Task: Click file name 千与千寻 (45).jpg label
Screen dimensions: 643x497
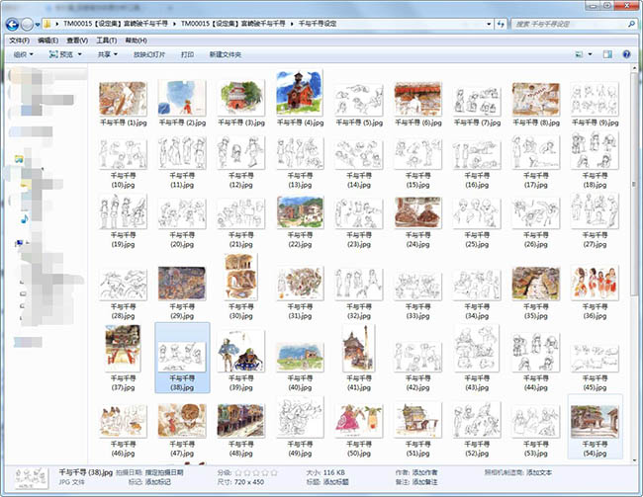Action: click(x=595, y=382)
